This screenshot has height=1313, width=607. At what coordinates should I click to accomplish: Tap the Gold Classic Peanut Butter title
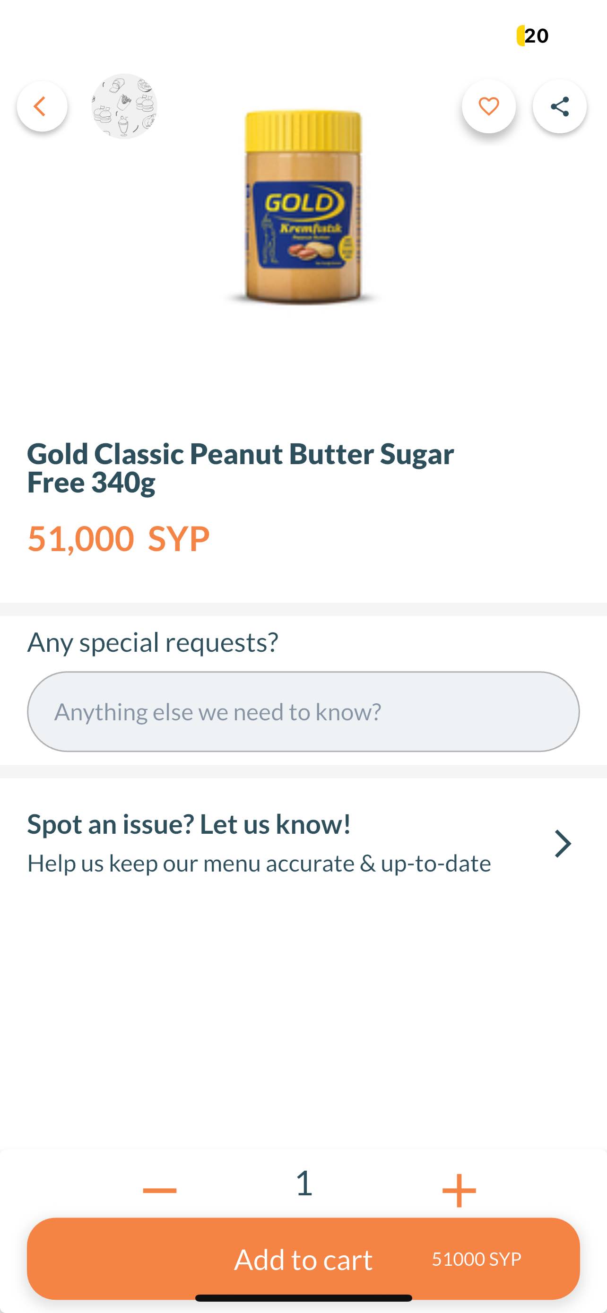(240, 468)
